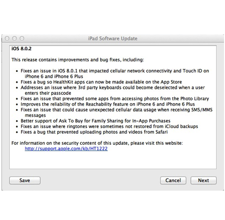Click the Ask To Buy Family Sharing line

click(95, 121)
